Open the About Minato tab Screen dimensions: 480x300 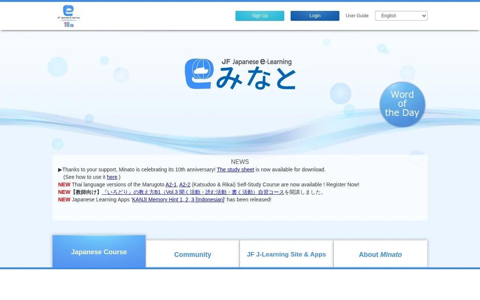(x=380, y=254)
